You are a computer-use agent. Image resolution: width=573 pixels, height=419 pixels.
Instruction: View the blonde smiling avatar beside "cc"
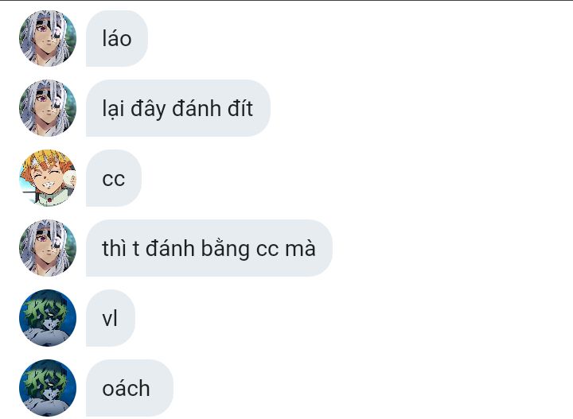48,178
